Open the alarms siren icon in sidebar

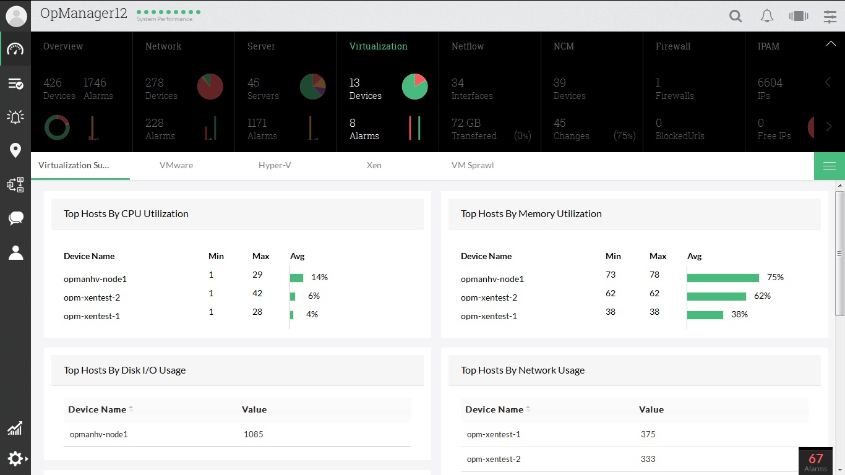[x=15, y=117]
